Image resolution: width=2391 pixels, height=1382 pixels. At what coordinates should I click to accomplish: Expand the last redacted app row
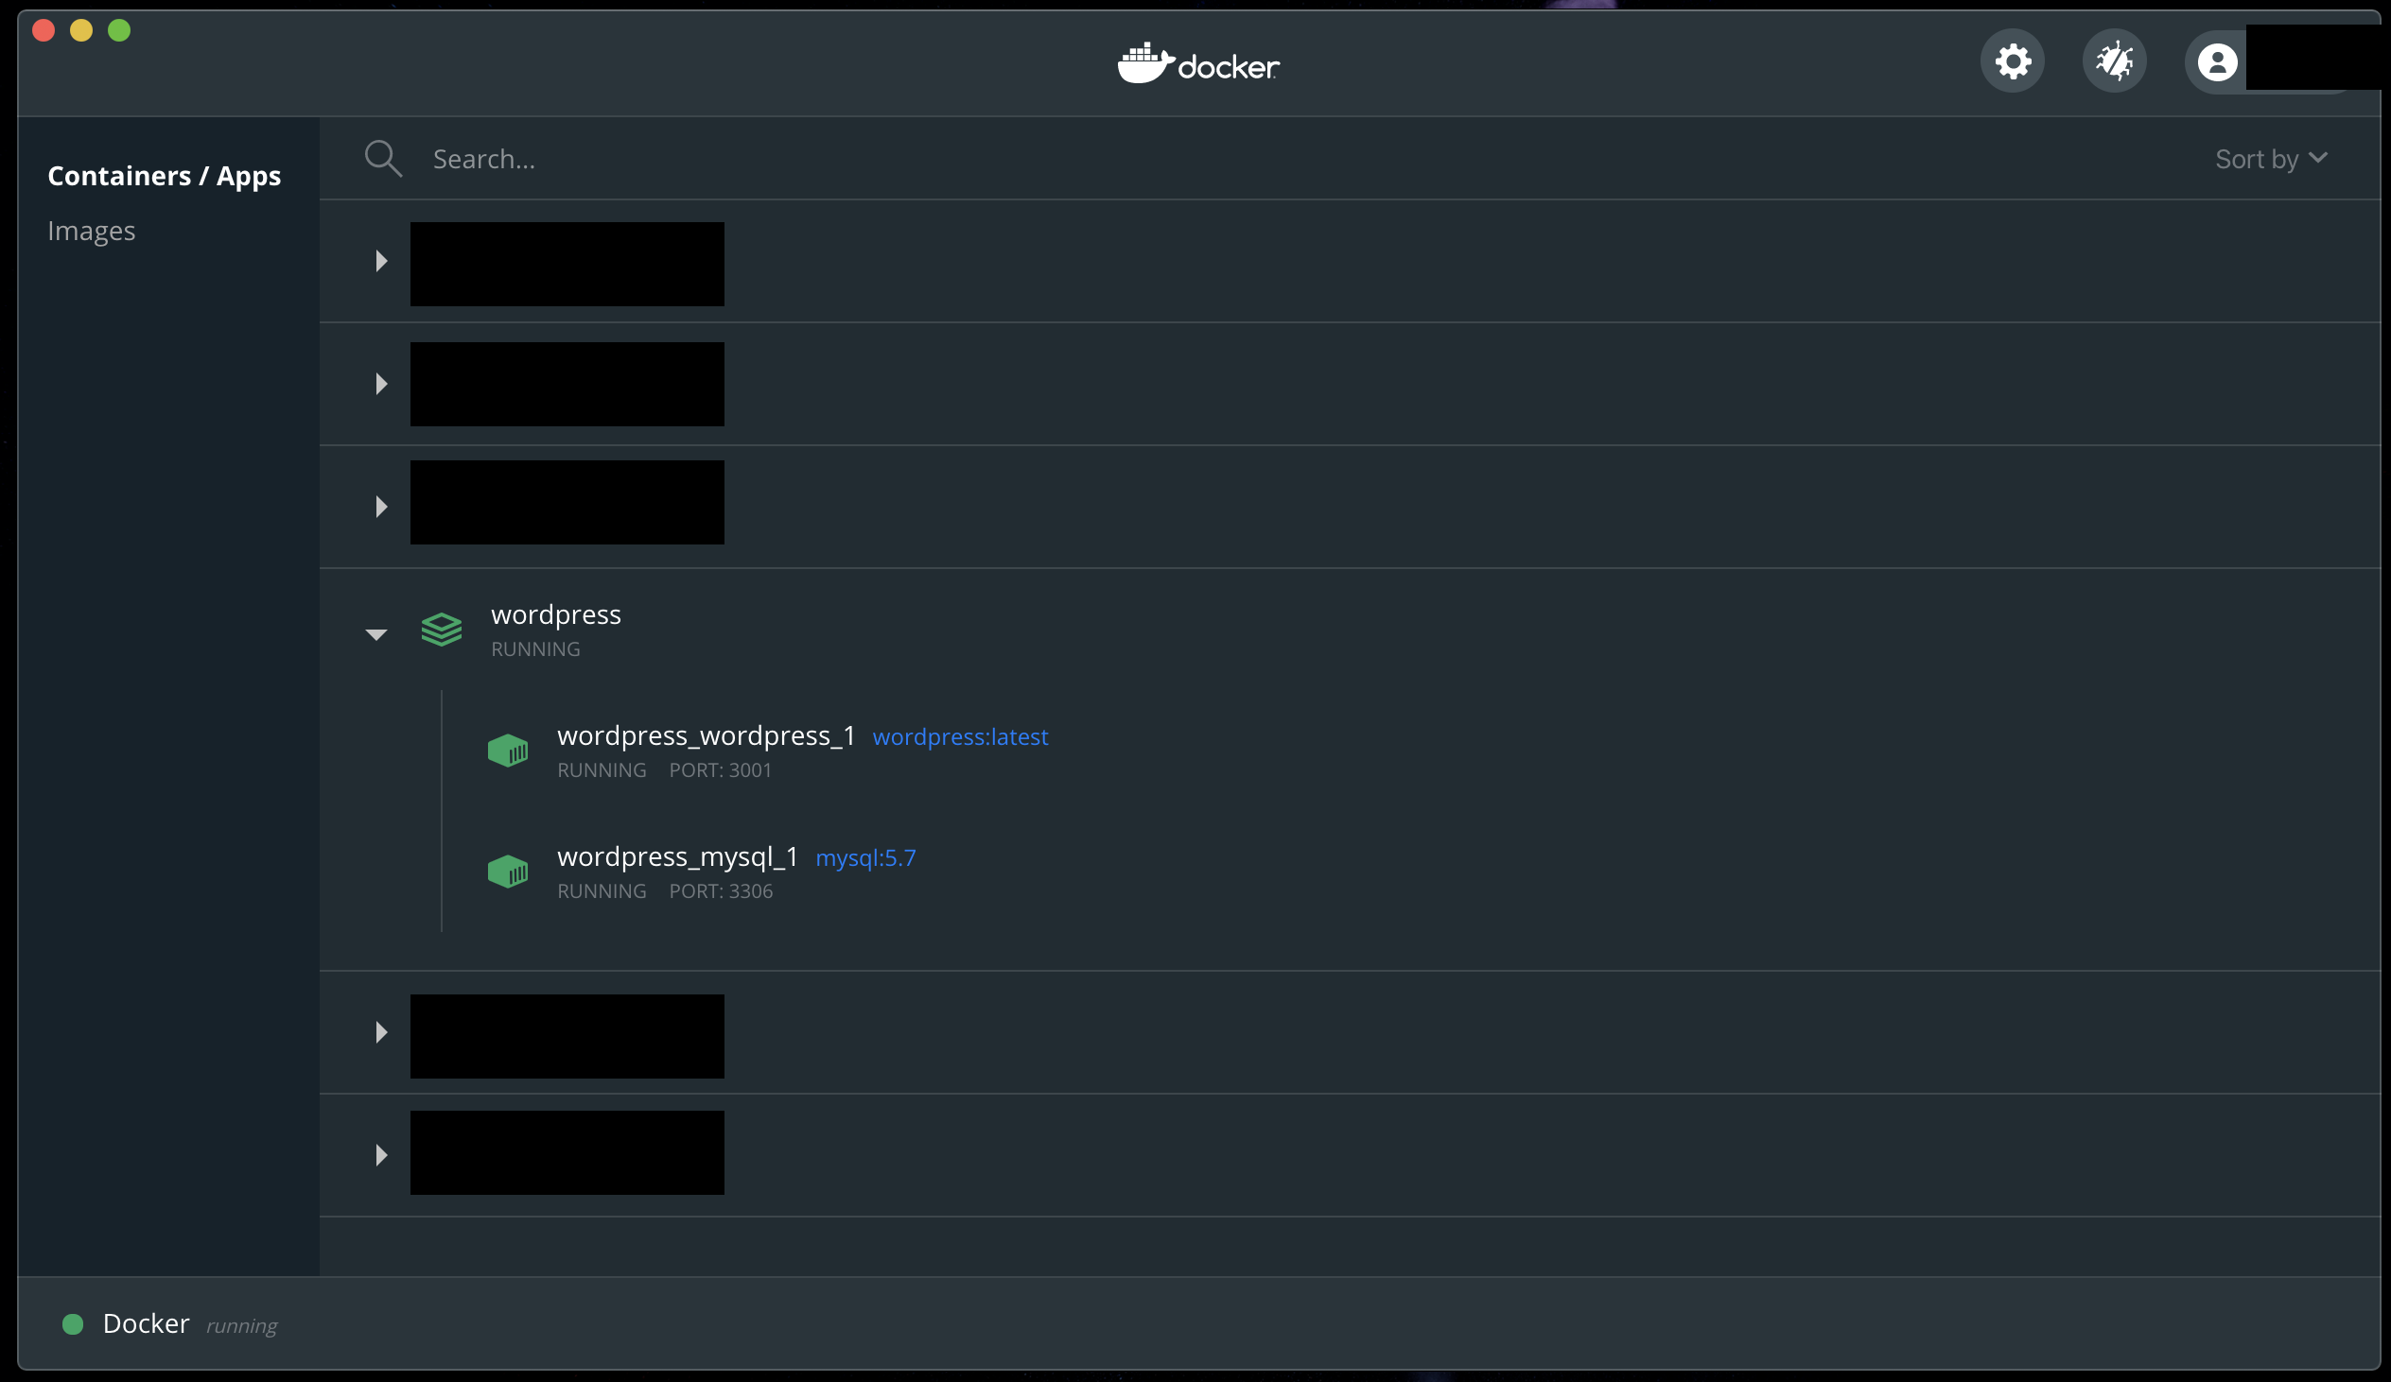coord(381,1155)
